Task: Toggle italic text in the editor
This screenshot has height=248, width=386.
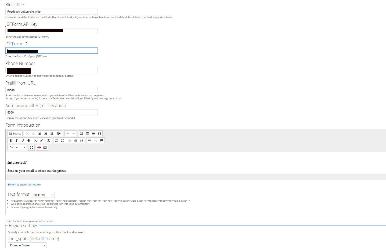Action: [16, 140]
